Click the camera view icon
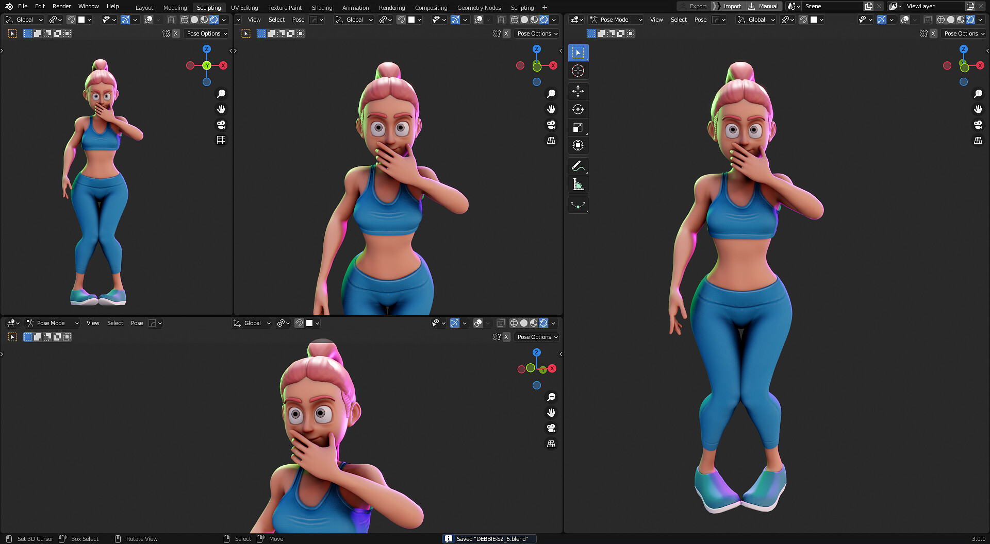Viewport: 990px width, 544px height. [978, 125]
